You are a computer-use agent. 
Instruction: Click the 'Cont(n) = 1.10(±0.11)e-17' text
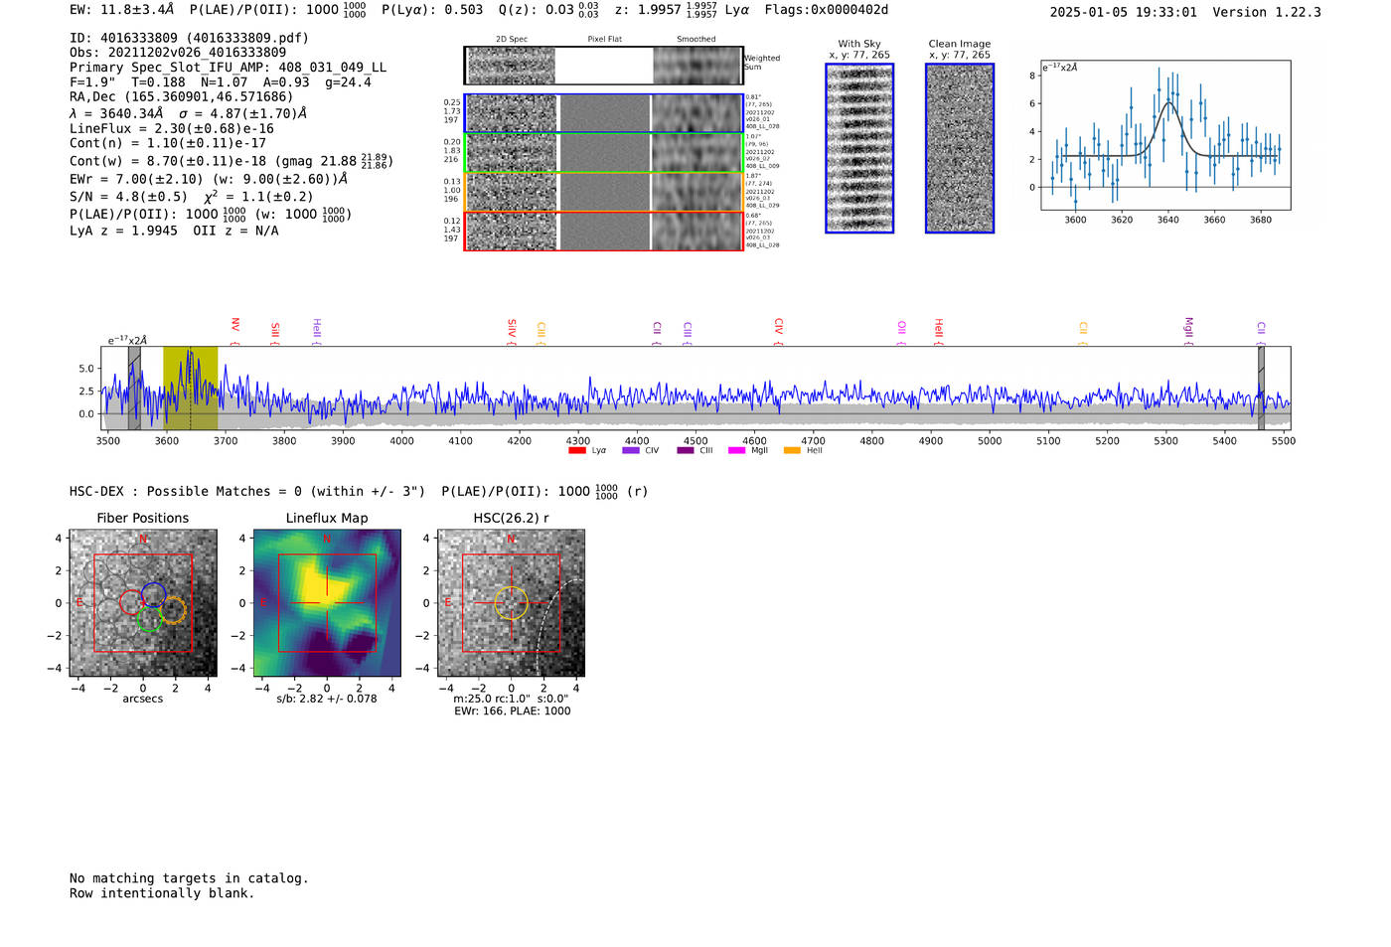pos(168,143)
